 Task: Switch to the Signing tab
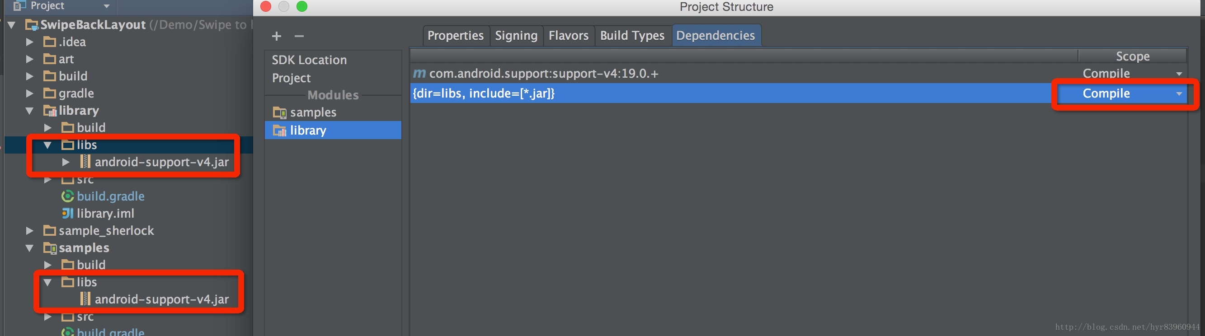517,36
